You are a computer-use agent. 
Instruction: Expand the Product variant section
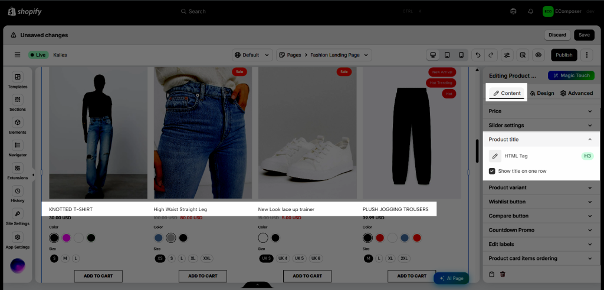[540, 187]
